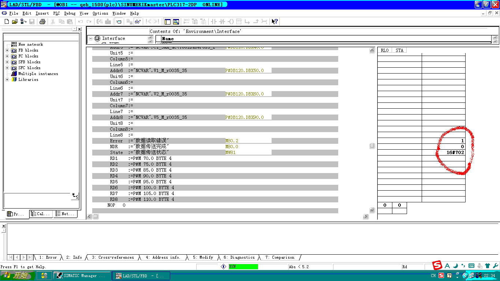Expand the SFB blocks tree node
The width and height of the screenshot is (500, 281).
pyautogui.click(x=7, y=62)
